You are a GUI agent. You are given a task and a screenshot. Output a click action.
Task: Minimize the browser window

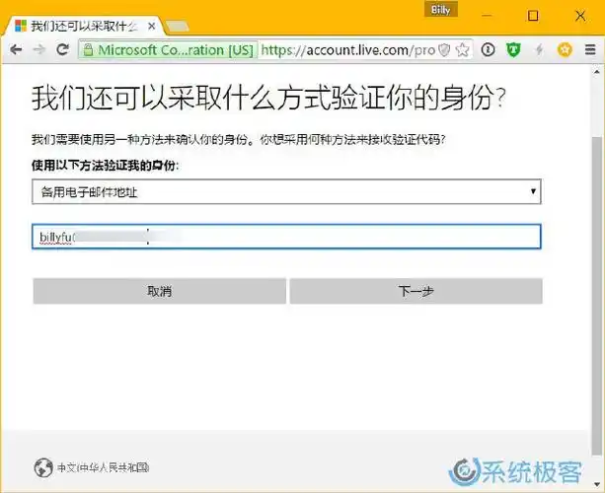click(x=487, y=16)
